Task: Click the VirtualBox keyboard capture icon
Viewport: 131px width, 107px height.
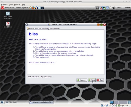Action: click(x=119, y=105)
